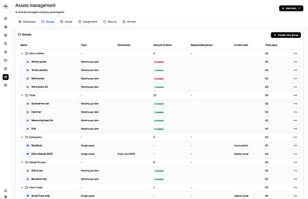Click Single asset type in SmartTrack chip row

[x=88, y=196]
